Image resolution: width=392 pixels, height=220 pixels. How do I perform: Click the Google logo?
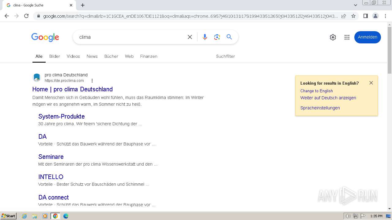(x=45, y=37)
